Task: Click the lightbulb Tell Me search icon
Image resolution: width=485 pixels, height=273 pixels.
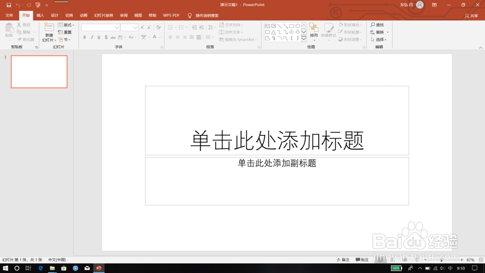Action: (x=190, y=16)
